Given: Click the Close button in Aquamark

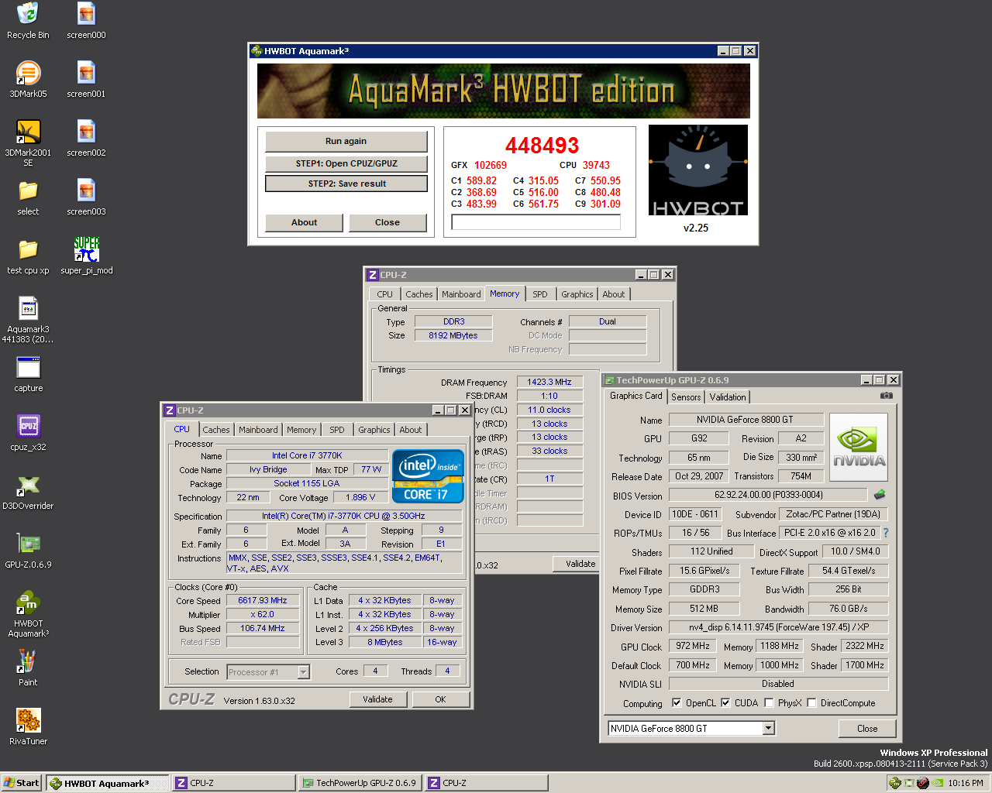Looking at the screenshot, I should (x=387, y=222).
